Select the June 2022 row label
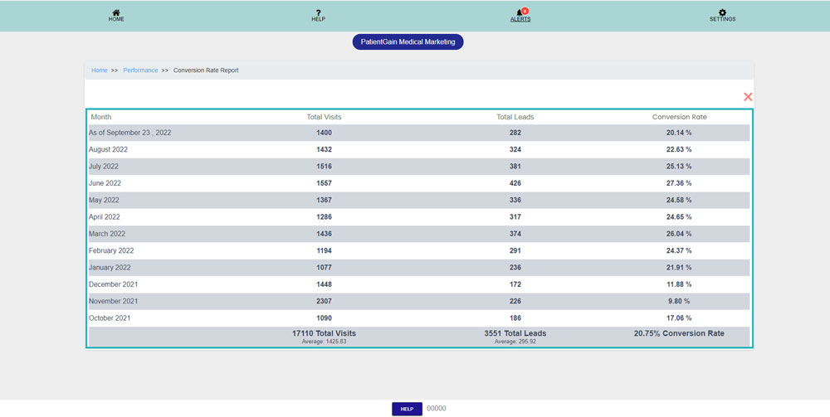830x417 pixels. 105,183
